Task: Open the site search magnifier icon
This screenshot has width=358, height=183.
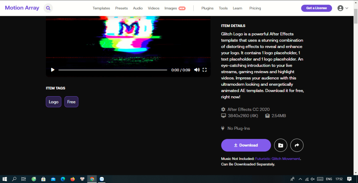Action: tap(48, 8)
